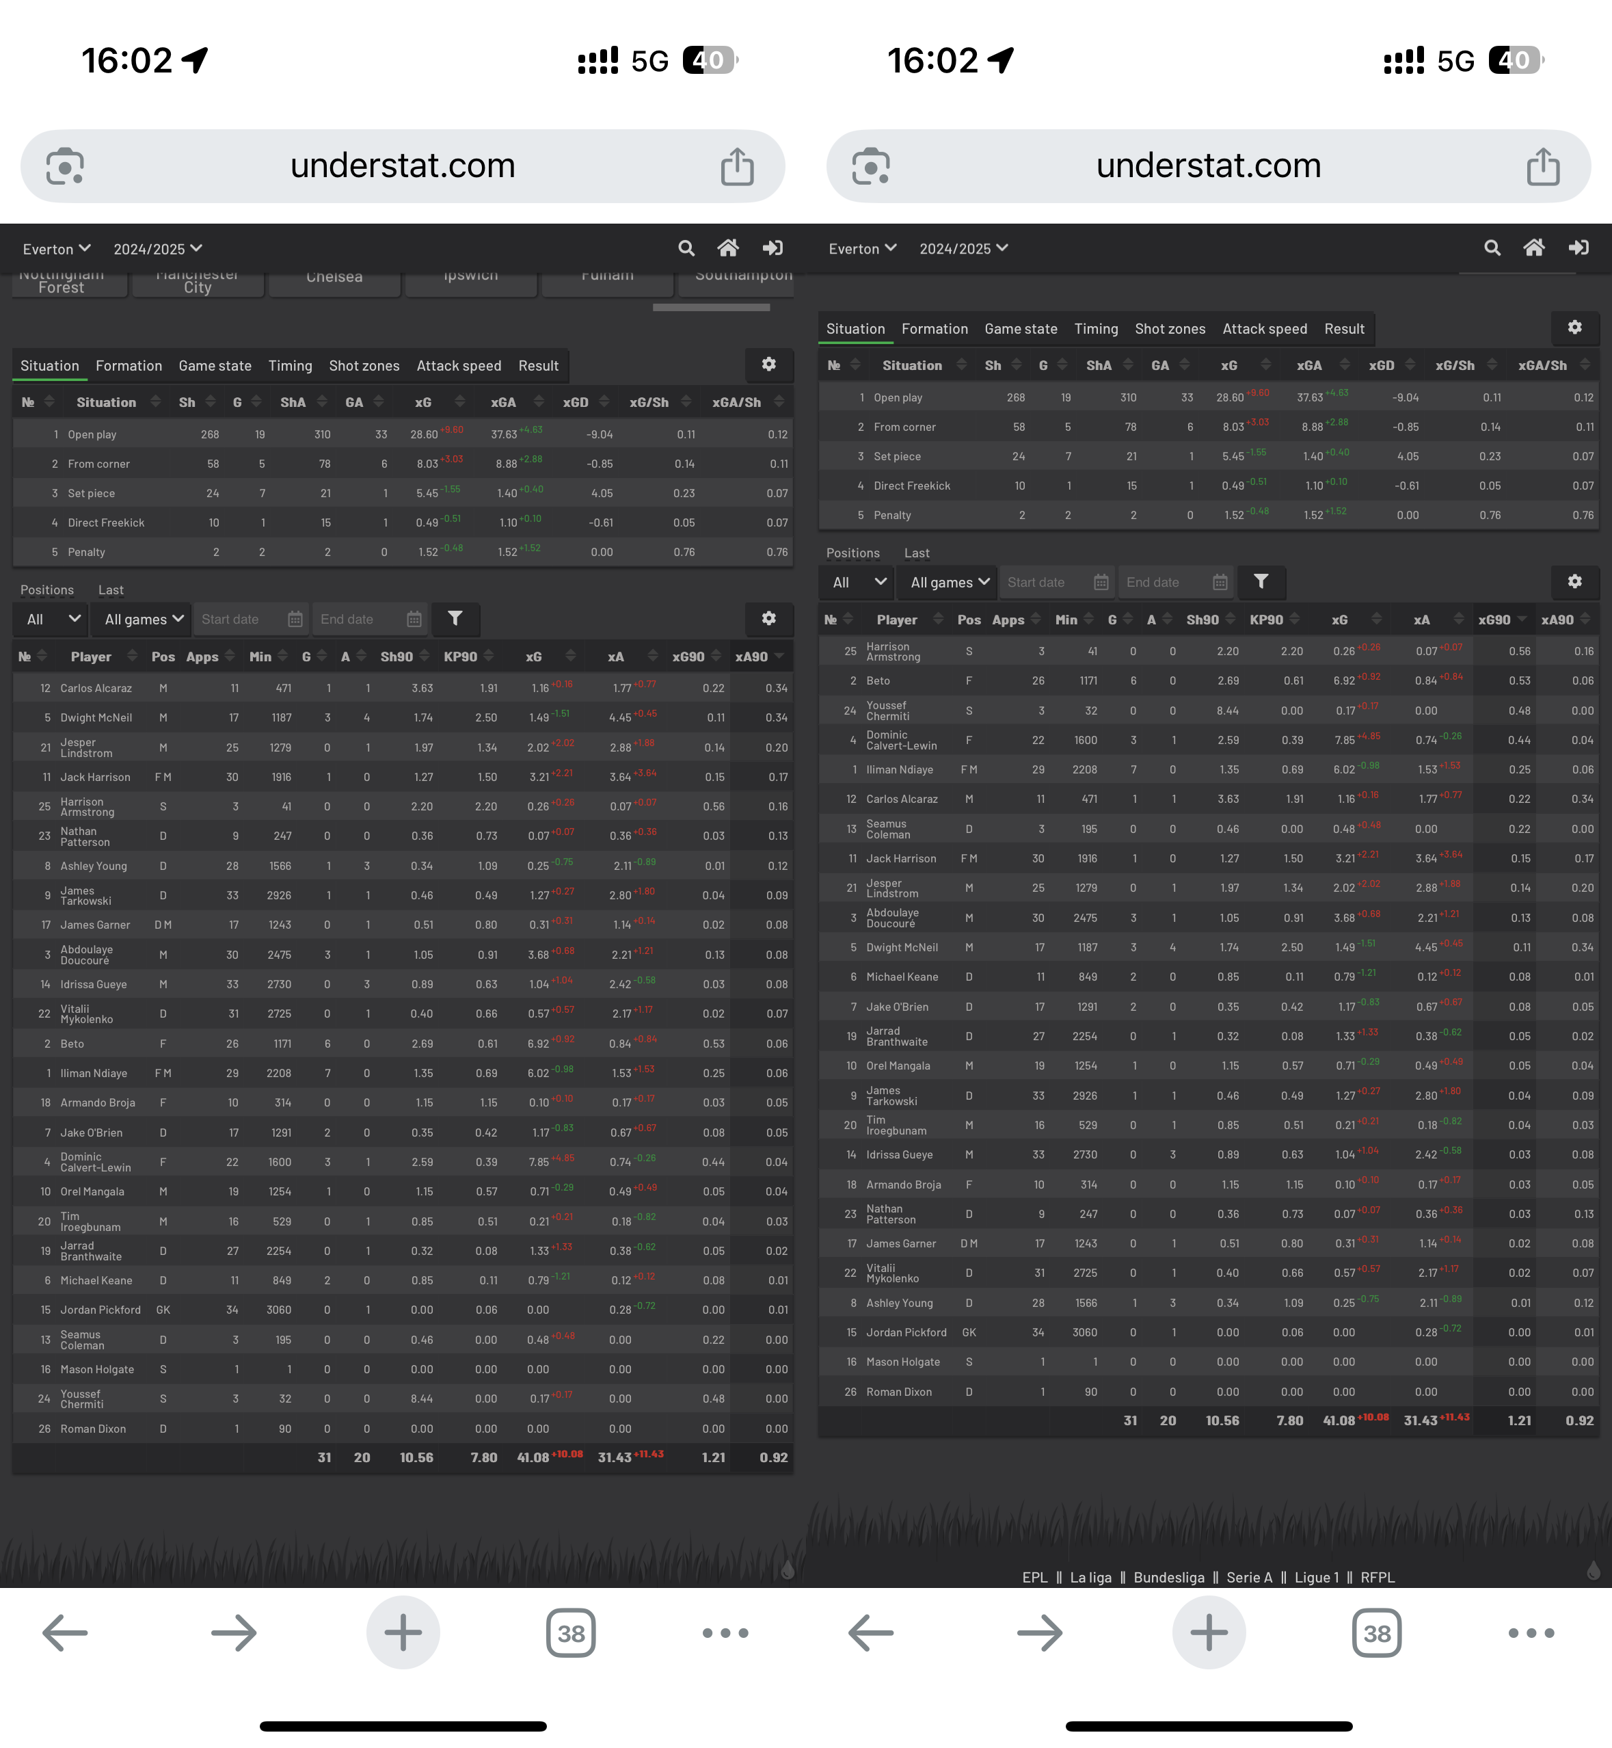Go back in left browser toolbar

(66, 1633)
